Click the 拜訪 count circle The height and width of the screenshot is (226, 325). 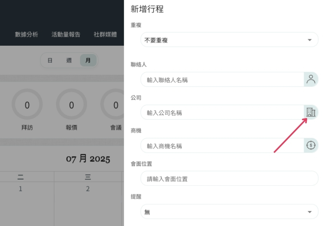point(27,104)
